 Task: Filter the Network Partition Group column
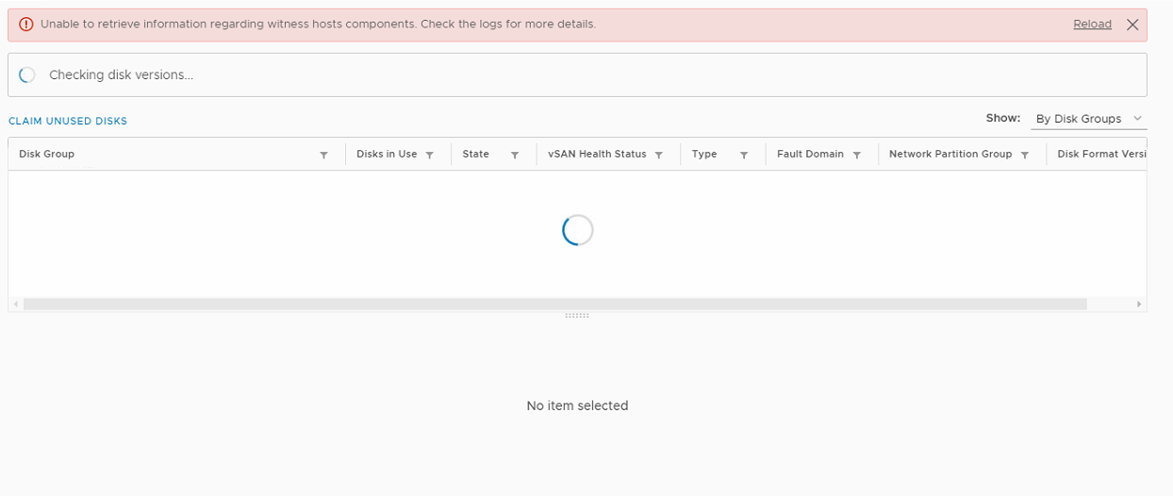click(1024, 155)
